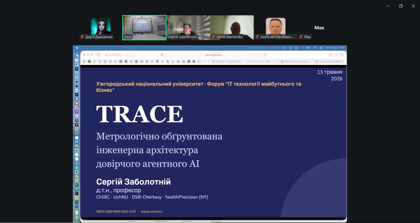Click the ChSBC · UzhNU affiliation line
420x223 pixels.
coord(152,197)
